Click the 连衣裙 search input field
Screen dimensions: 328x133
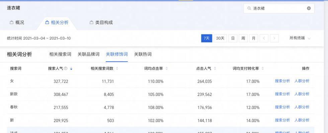click(278, 8)
